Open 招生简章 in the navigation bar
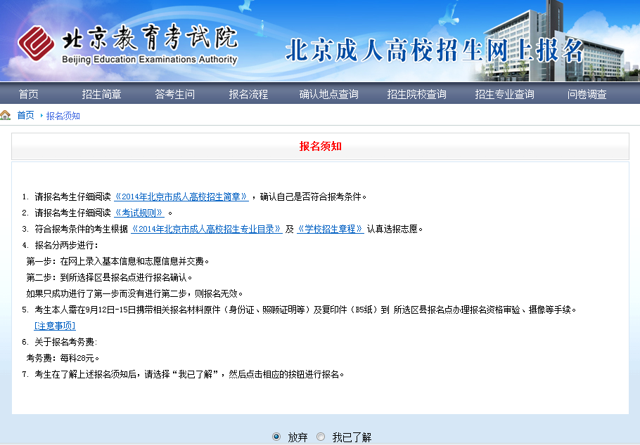The image size is (640, 445). coord(102,94)
